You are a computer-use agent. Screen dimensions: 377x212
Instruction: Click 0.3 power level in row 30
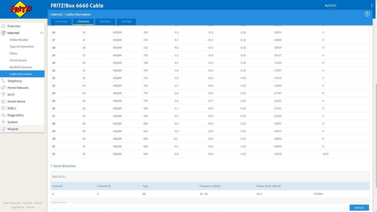click(x=175, y=139)
